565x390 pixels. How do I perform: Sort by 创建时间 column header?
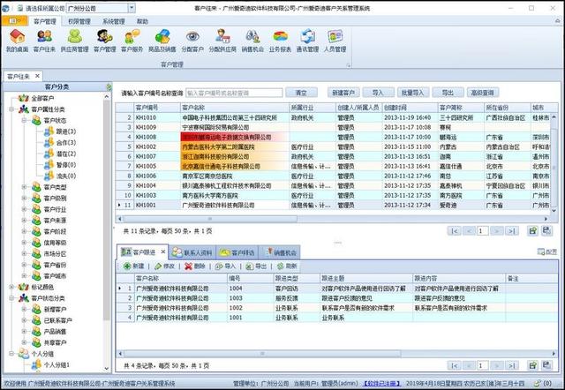410,108
